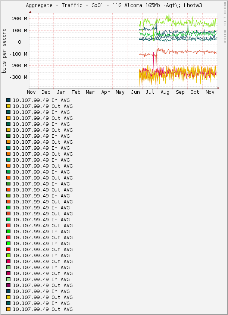Select the 'Aug' month label on x-axis

point(165,92)
